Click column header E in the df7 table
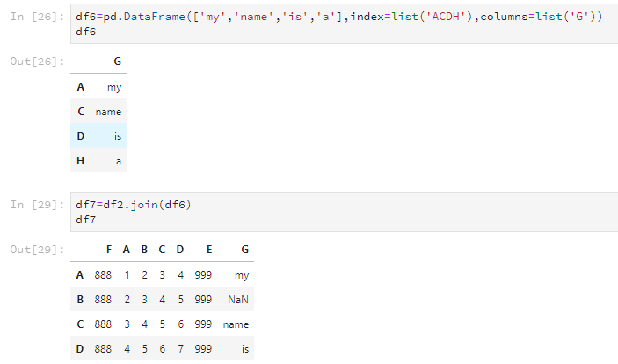This screenshot has height=364, width=618. point(208,249)
